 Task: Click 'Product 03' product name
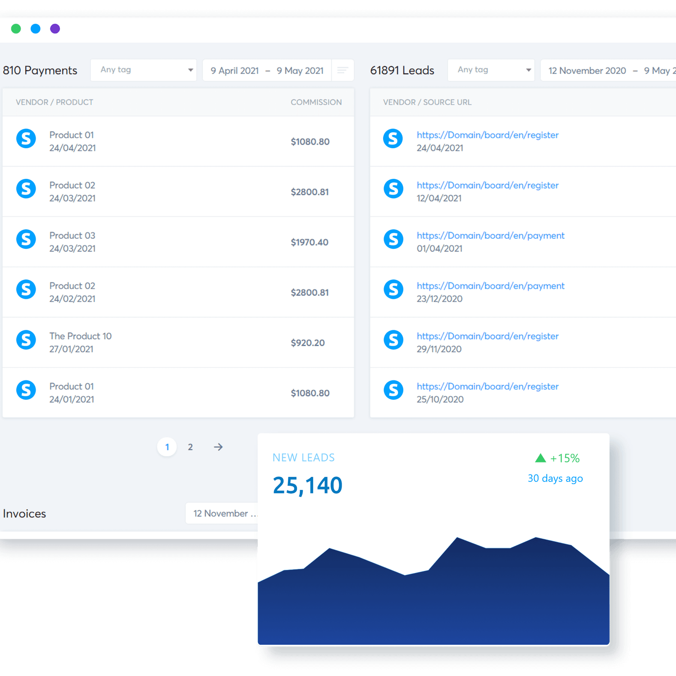point(72,235)
